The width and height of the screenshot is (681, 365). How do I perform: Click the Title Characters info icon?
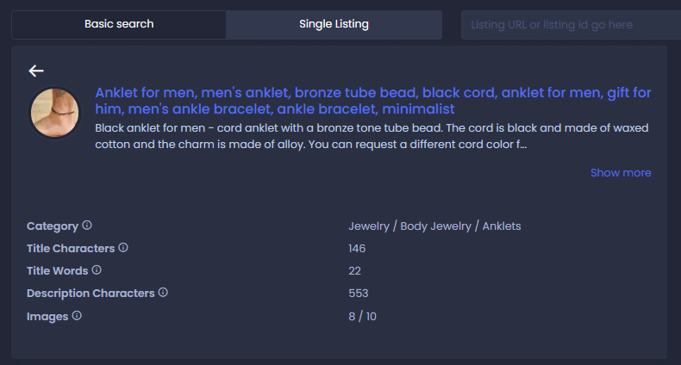pos(123,248)
